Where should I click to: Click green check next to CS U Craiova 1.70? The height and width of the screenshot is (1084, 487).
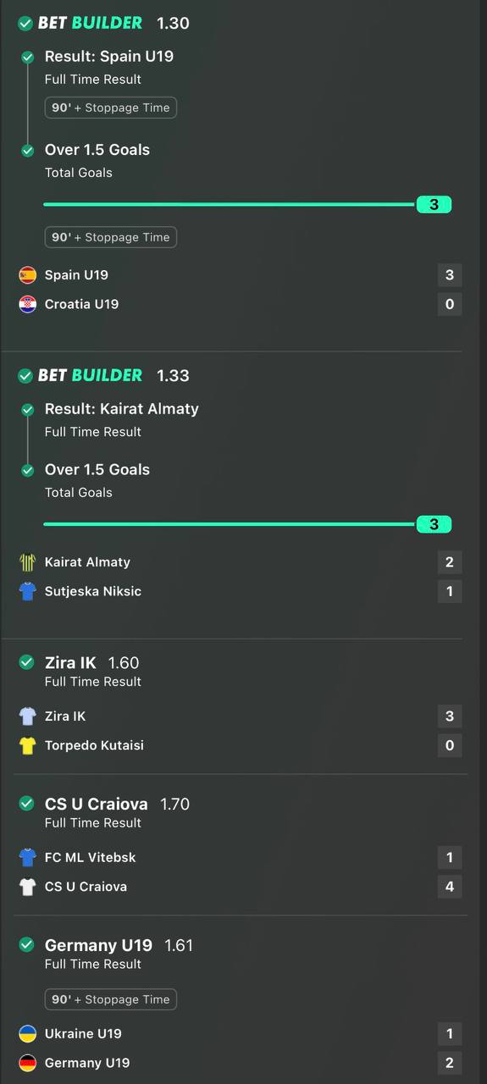point(26,804)
